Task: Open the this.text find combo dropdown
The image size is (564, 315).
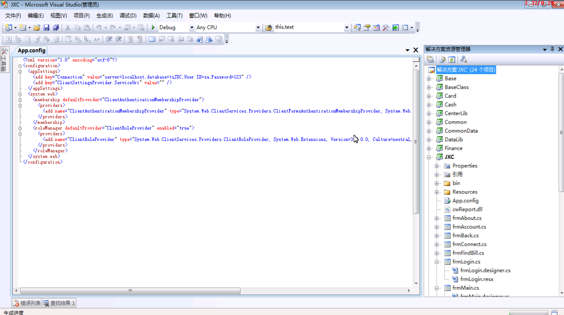Action: click(x=347, y=27)
